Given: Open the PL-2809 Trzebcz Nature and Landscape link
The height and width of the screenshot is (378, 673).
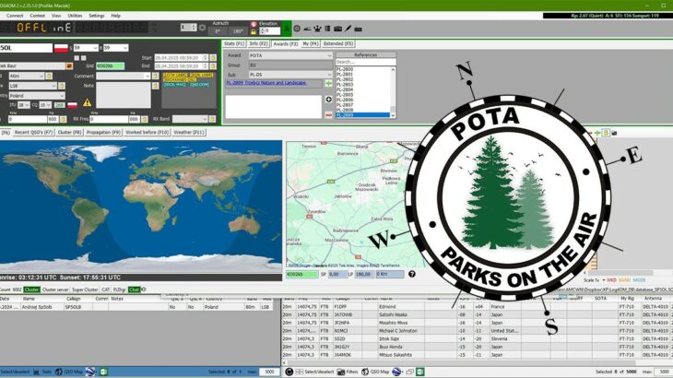Looking at the screenshot, I should [x=266, y=83].
